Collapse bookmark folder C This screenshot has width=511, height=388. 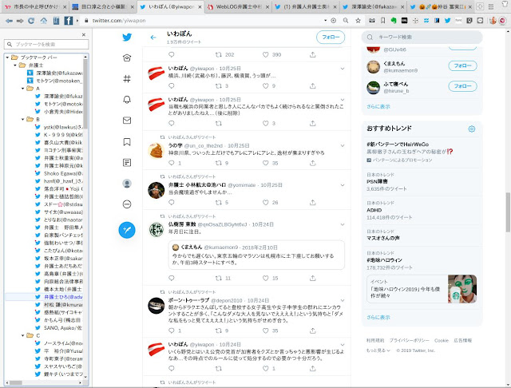(23, 335)
